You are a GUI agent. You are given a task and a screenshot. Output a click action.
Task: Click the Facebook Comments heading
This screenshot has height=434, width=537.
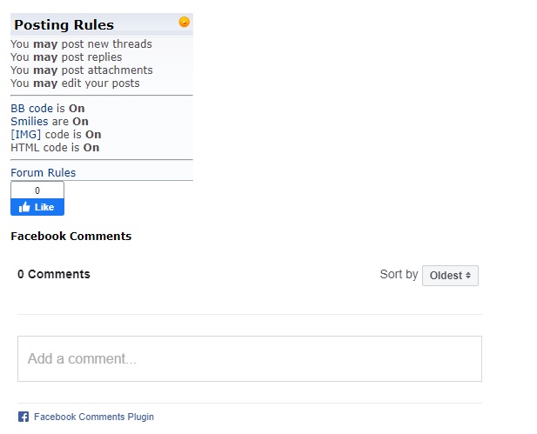(x=70, y=236)
